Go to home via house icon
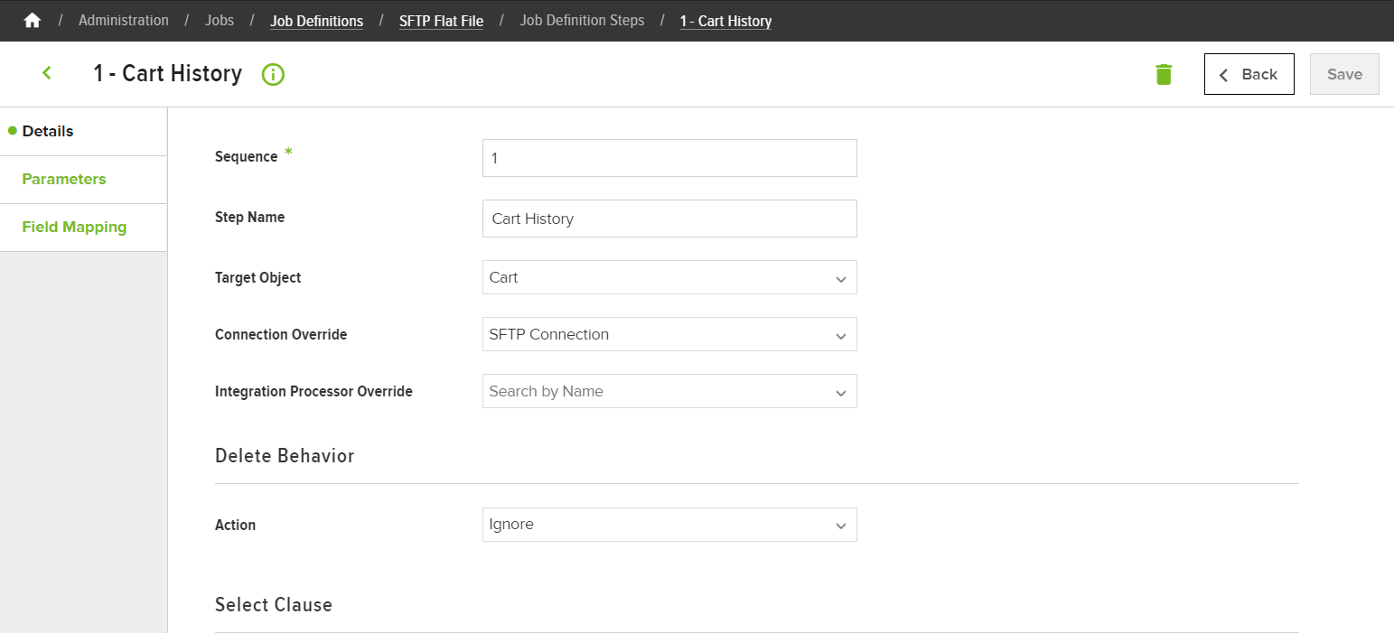The width and height of the screenshot is (1394, 633). [33, 20]
